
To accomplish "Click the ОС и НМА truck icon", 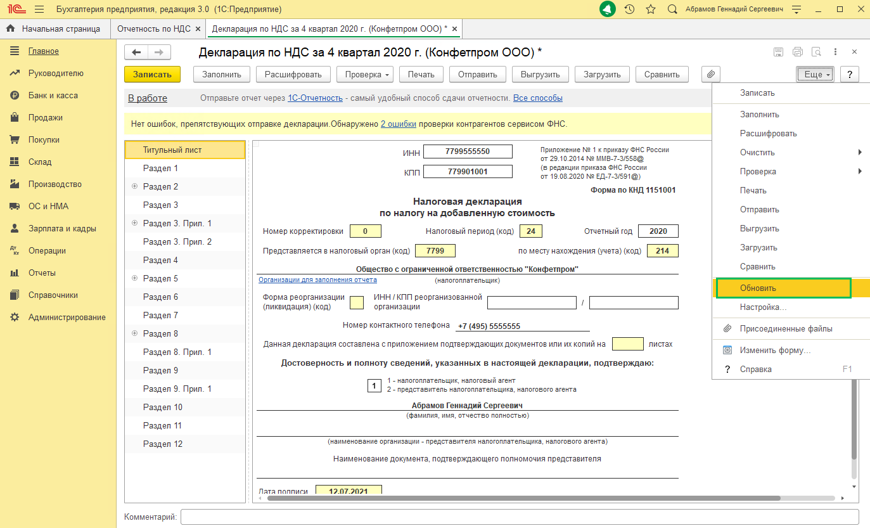I will (15, 206).
